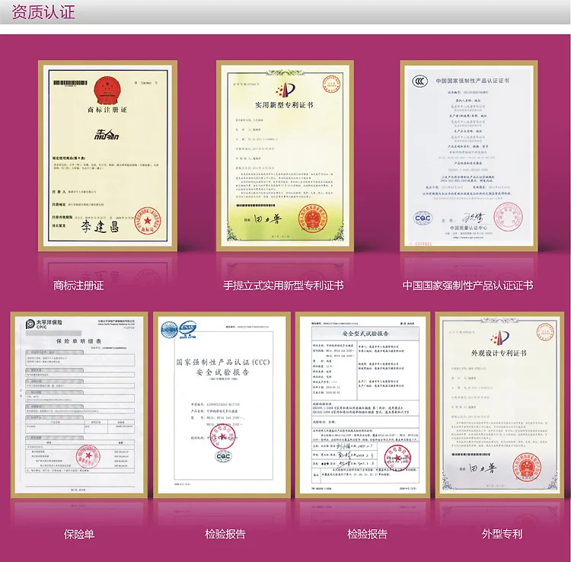The height and width of the screenshot is (562, 571).
Task: Click the 资质认证 section heading
Action: coord(43,11)
